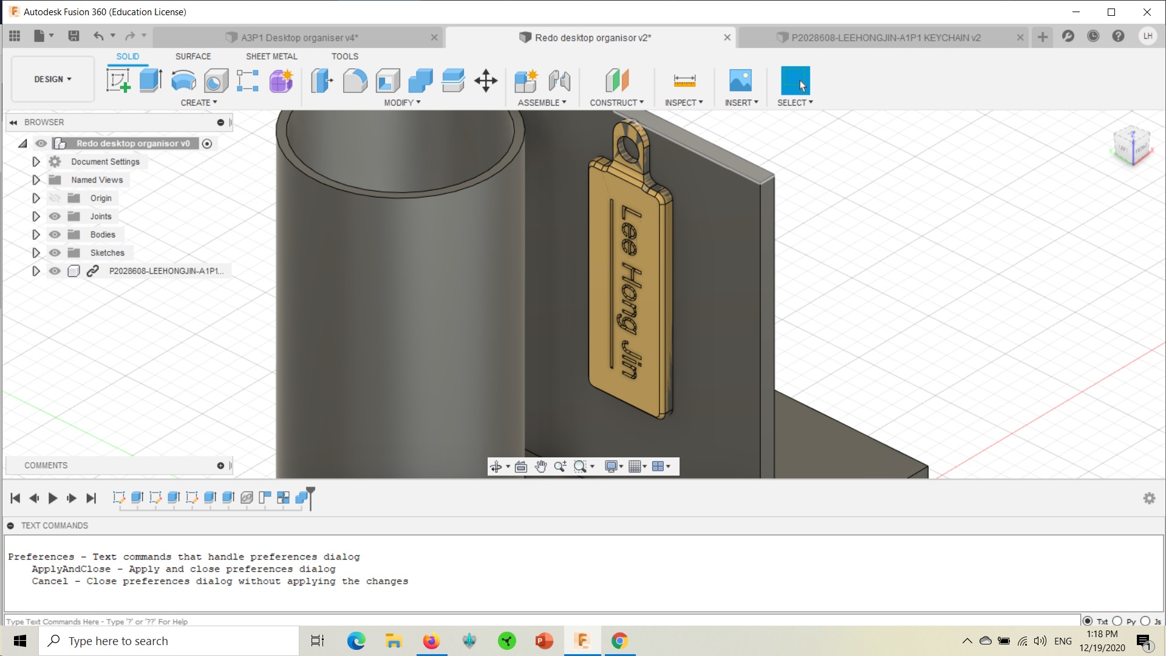Viewport: 1166px width, 656px height.
Task: Open PowerPoint from the Windows taskbar
Action: click(x=544, y=641)
